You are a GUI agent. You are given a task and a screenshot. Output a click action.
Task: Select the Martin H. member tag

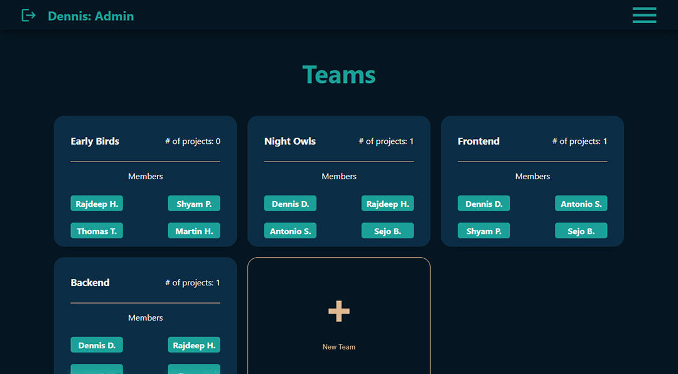pos(194,231)
